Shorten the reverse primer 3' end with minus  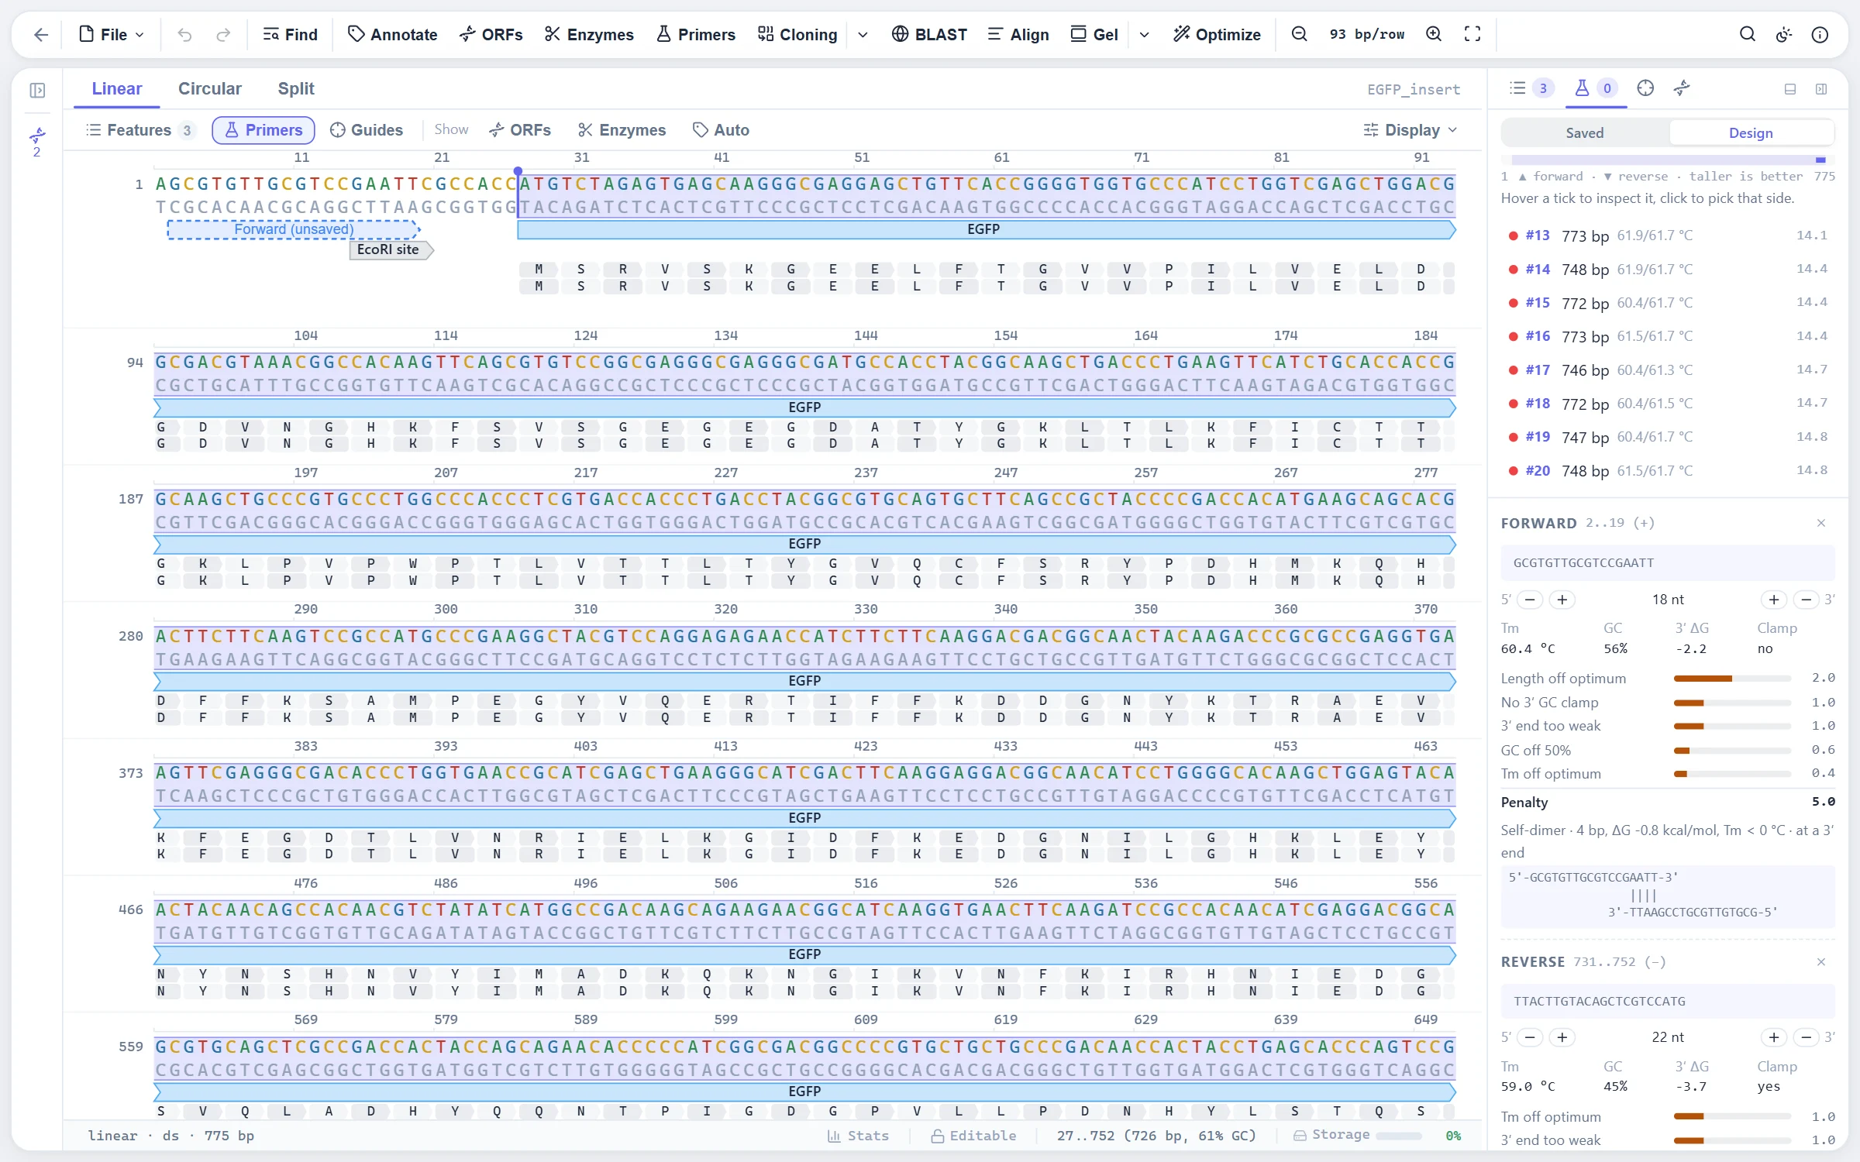1807,1037
